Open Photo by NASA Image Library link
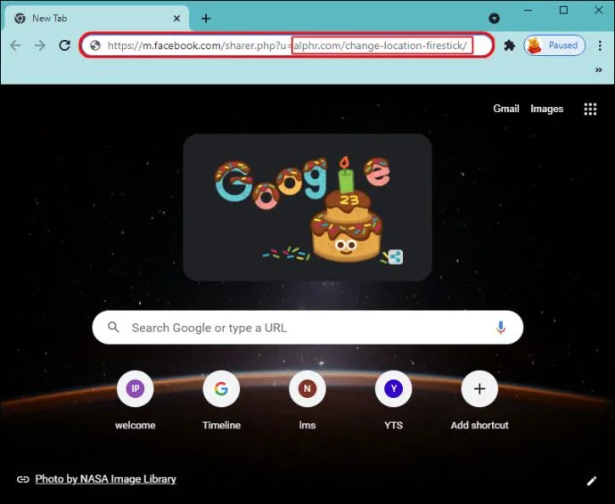The height and width of the screenshot is (504, 615). pyautogui.click(x=105, y=479)
